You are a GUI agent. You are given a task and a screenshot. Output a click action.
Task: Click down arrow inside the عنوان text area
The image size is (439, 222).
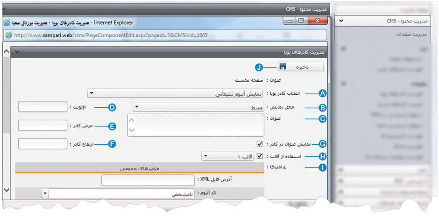point(132,131)
